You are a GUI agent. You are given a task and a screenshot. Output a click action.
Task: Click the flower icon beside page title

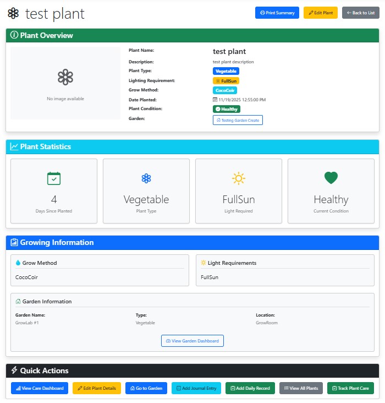(x=13, y=13)
